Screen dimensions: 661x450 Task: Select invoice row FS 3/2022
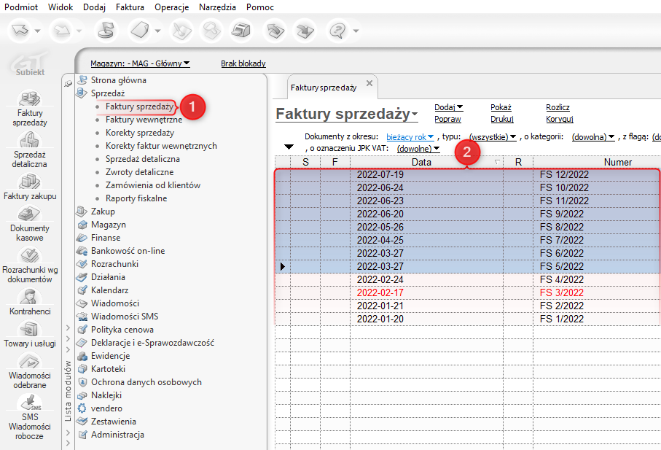click(x=561, y=292)
